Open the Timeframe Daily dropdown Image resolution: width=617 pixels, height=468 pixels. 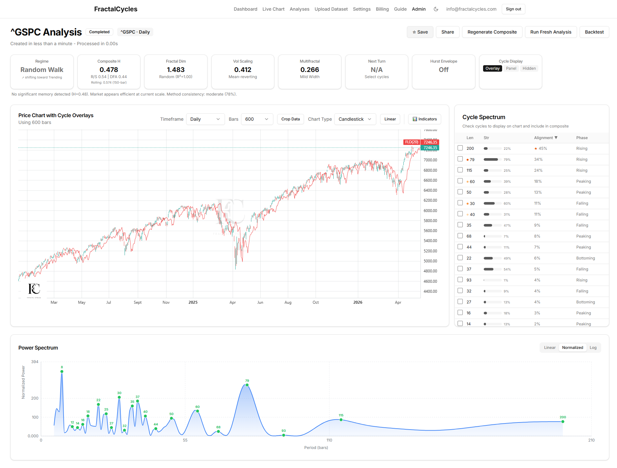click(x=205, y=119)
